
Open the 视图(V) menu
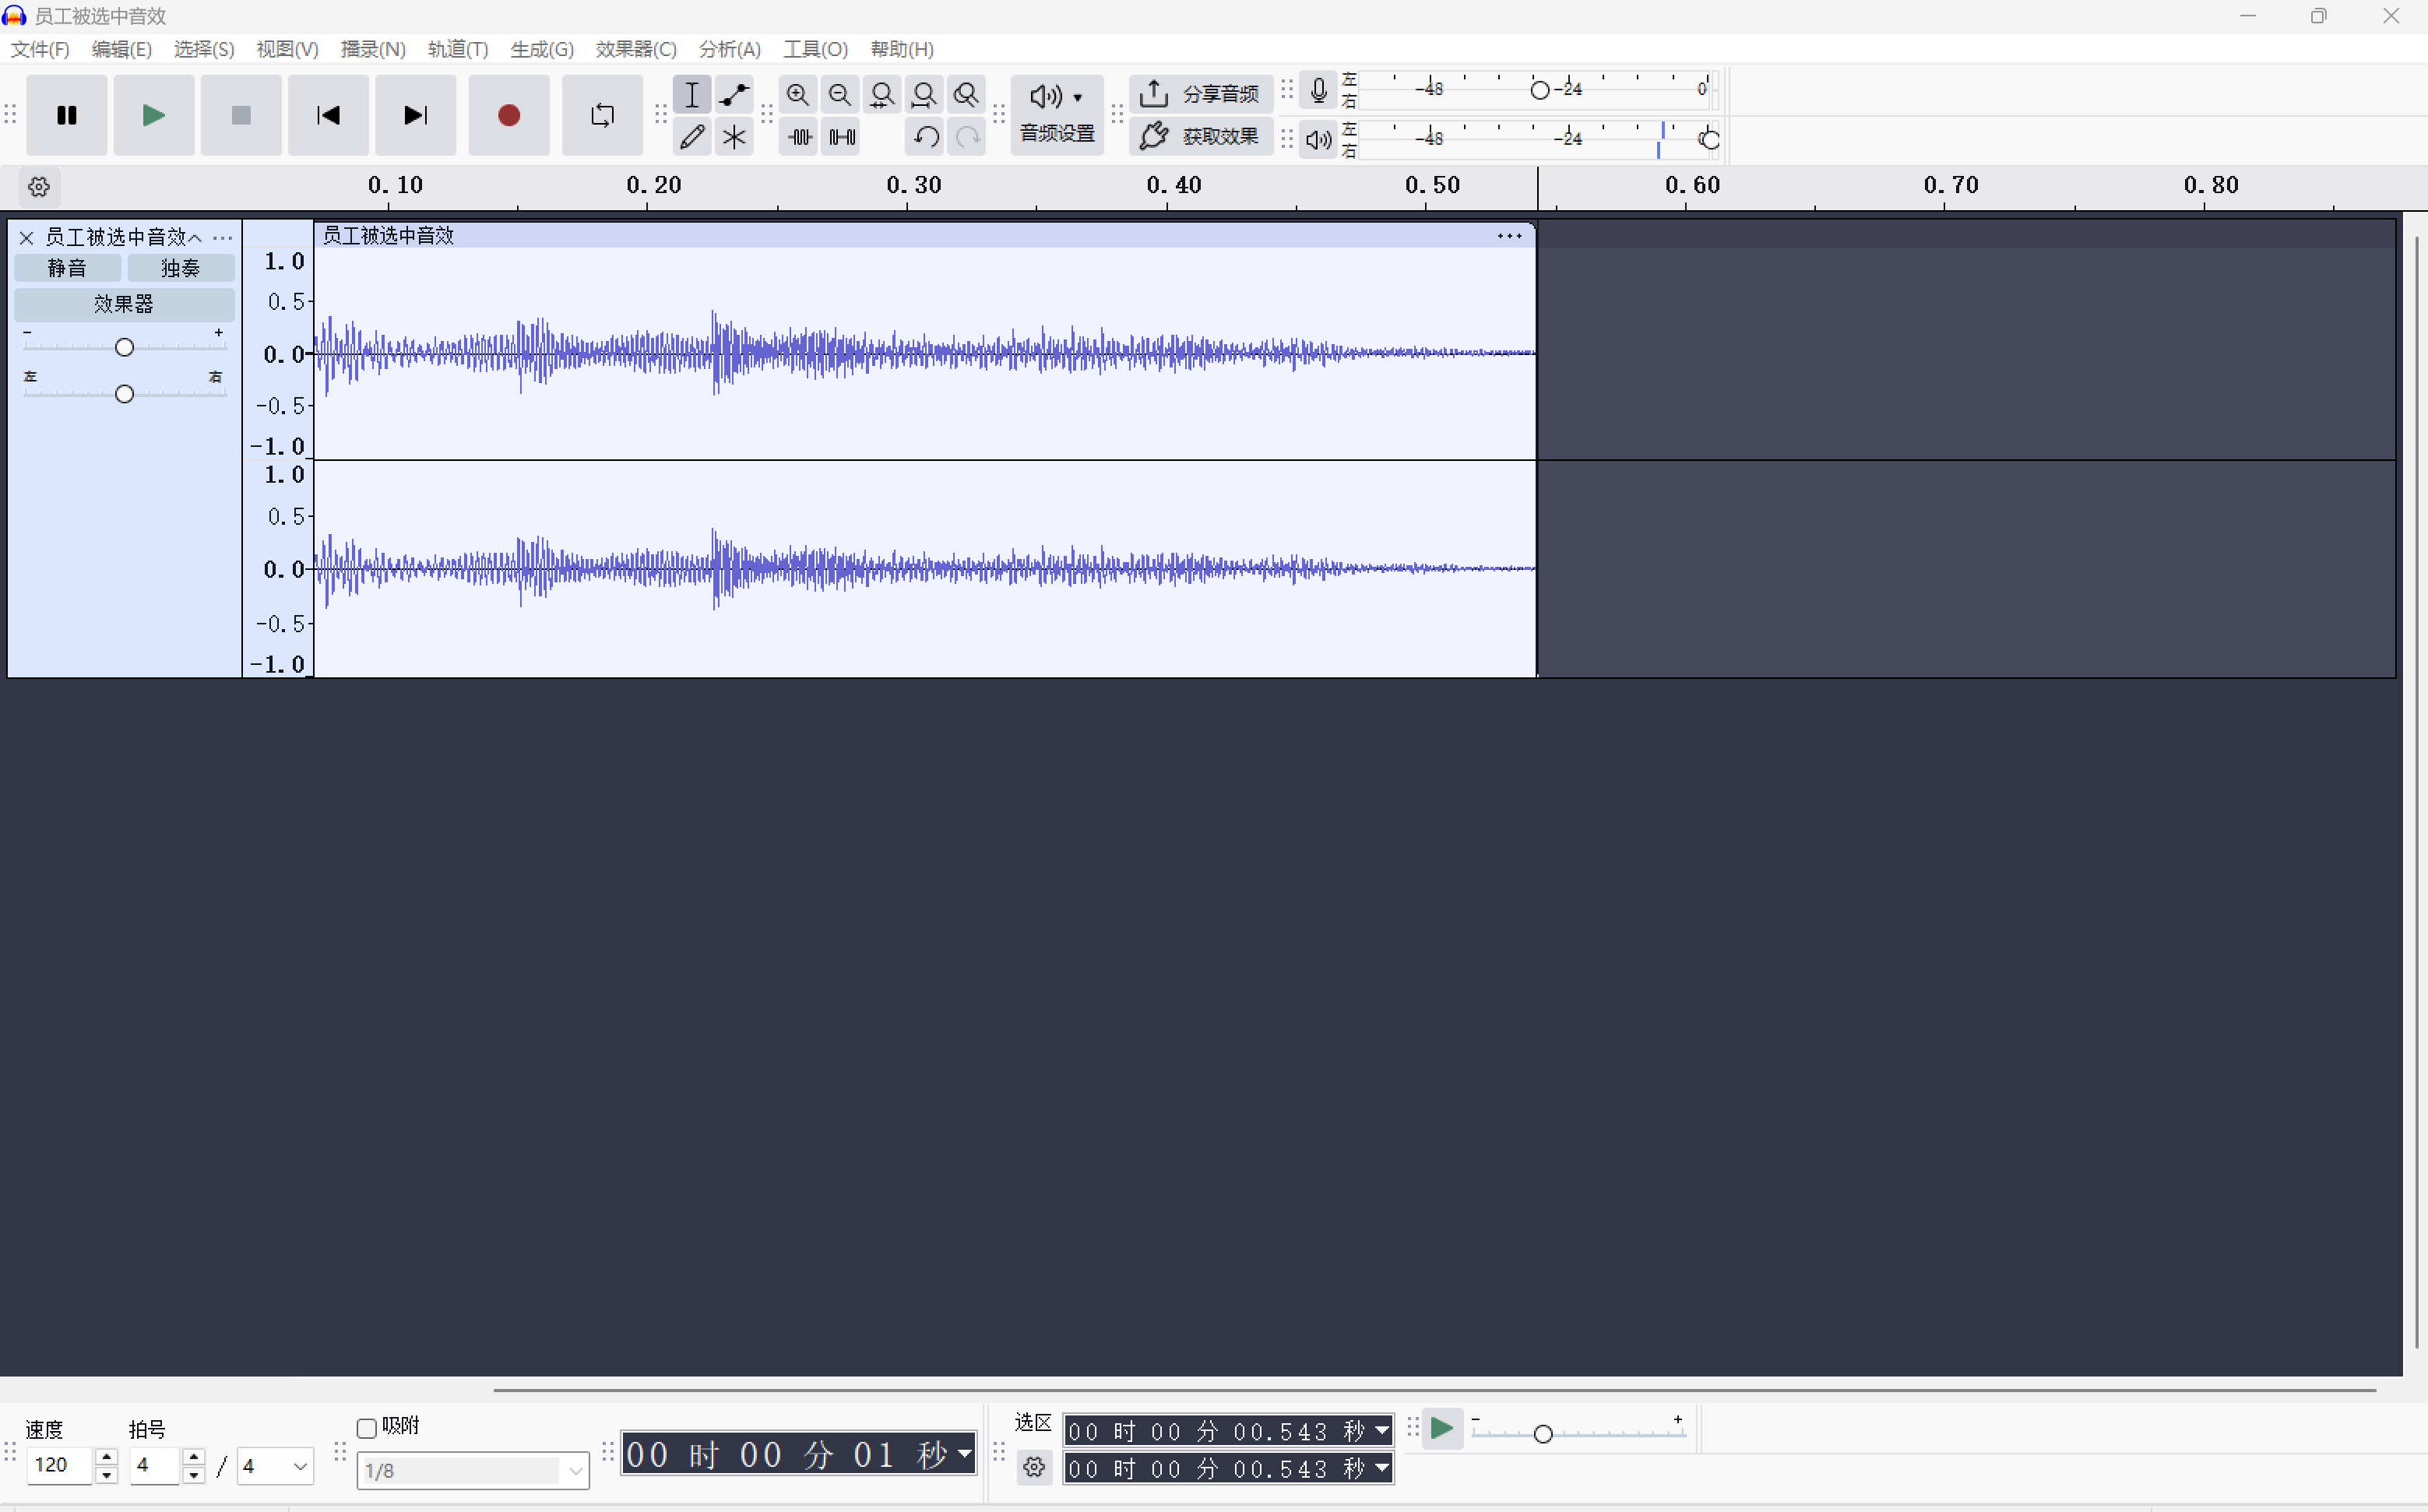point(287,49)
